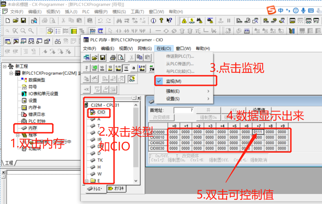Select binary display format icon '2'
The height and width of the screenshot is (204, 322).
point(86,68)
